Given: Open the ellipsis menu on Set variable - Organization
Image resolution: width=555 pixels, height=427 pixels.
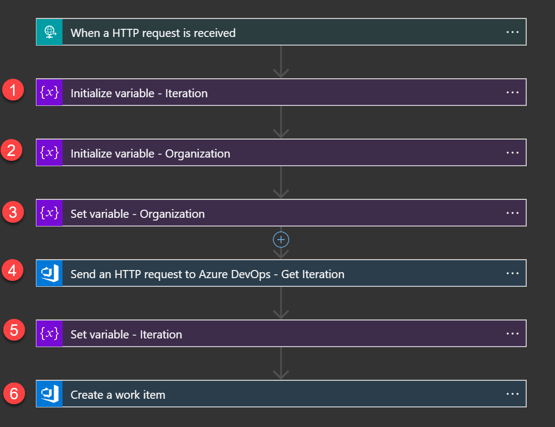Looking at the screenshot, I should (512, 213).
